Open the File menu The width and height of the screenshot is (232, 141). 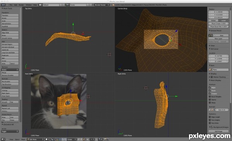(11, 5)
